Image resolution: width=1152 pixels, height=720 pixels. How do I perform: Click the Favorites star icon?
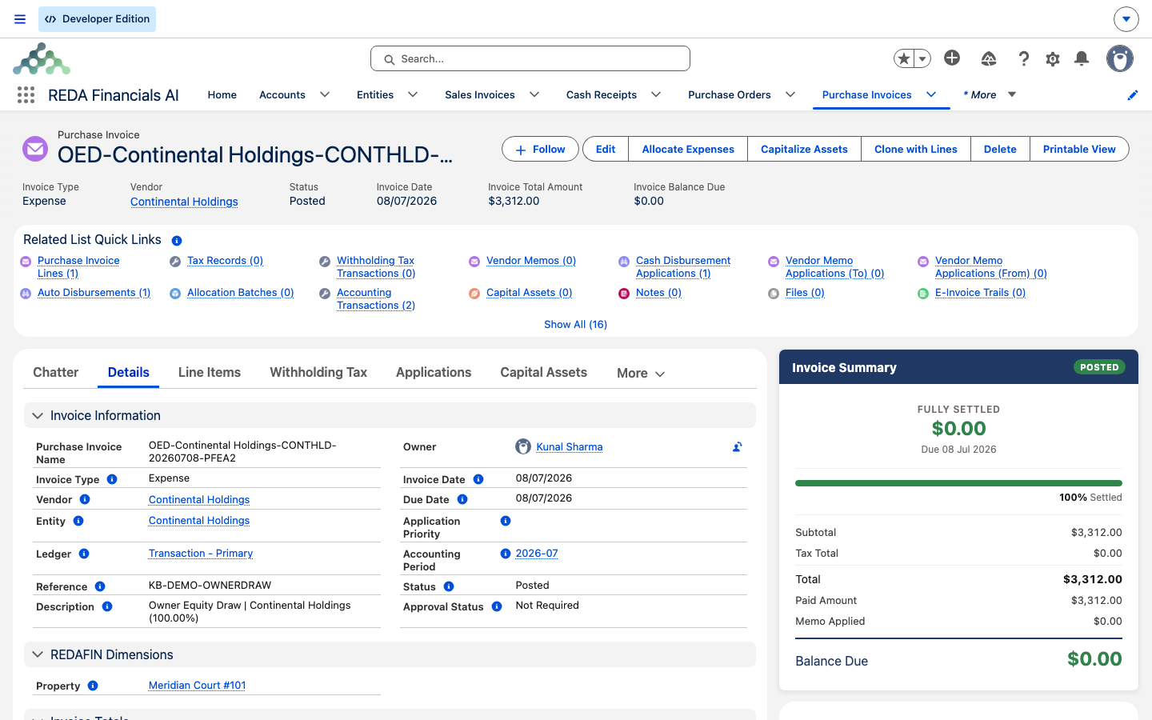click(904, 58)
